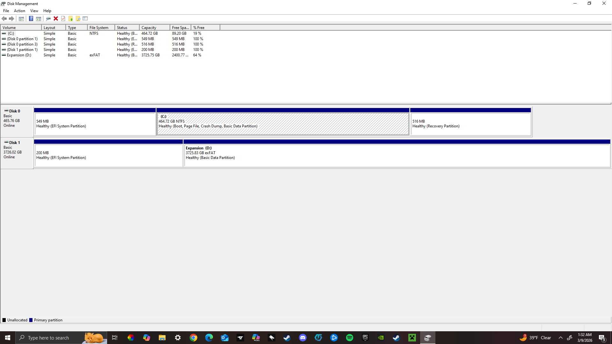Image resolution: width=612 pixels, height=344 pixels.
Task: Sort by the Volume column header
Action: coord(21,28)
